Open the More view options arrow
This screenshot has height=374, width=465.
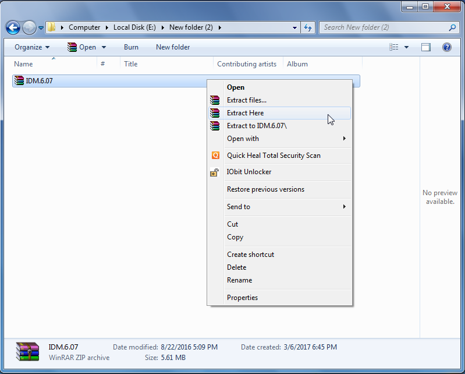[x=407, y=47]
